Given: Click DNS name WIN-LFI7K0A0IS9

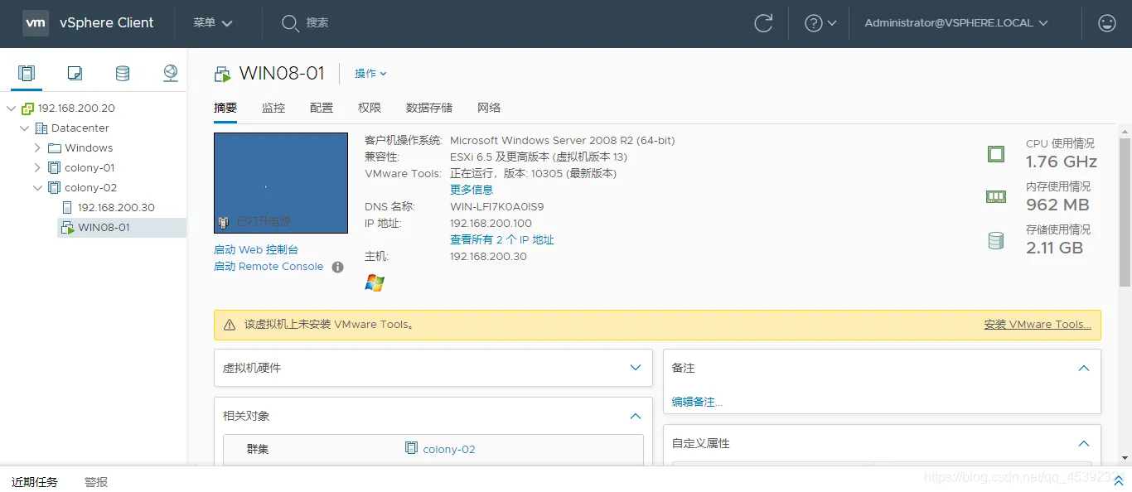Looking at the screenshot, I should 497,206.
